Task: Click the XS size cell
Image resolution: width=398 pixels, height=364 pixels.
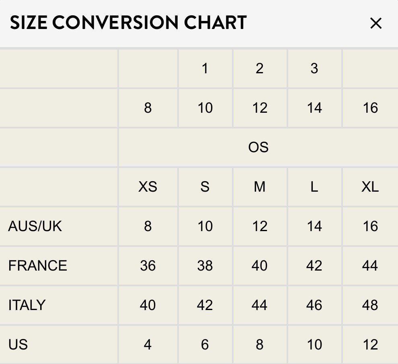Action: tap(148, 187)
